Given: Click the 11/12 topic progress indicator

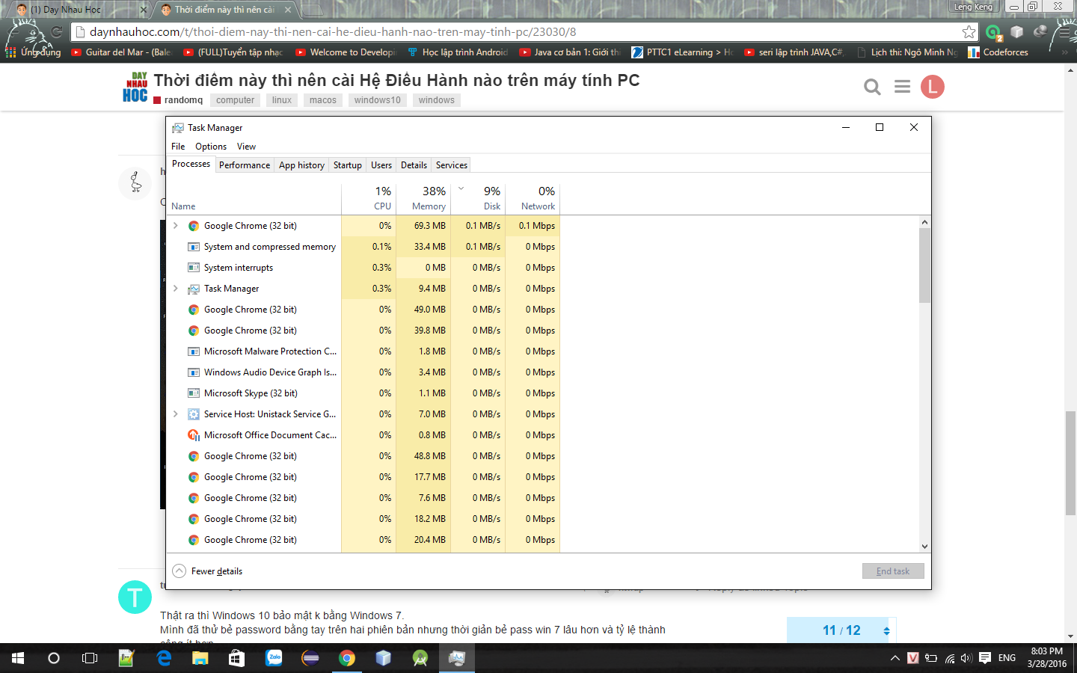Looking at the screenshot, I should pyautogui.click(x=841, y=630).
